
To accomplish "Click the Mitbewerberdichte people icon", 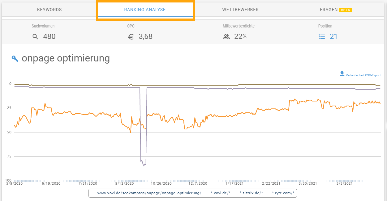I will click(226, 37).
